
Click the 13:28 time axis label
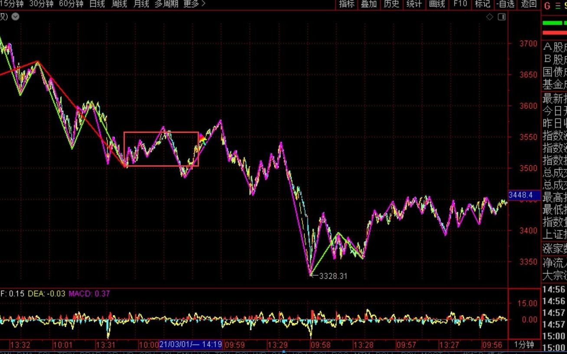363,345
